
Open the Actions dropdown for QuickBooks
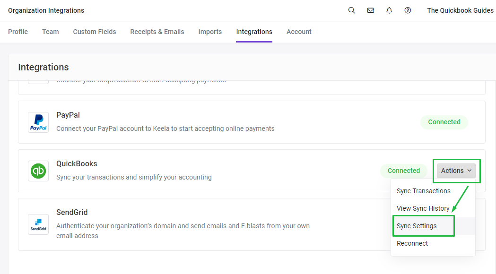tap(456, 171)
